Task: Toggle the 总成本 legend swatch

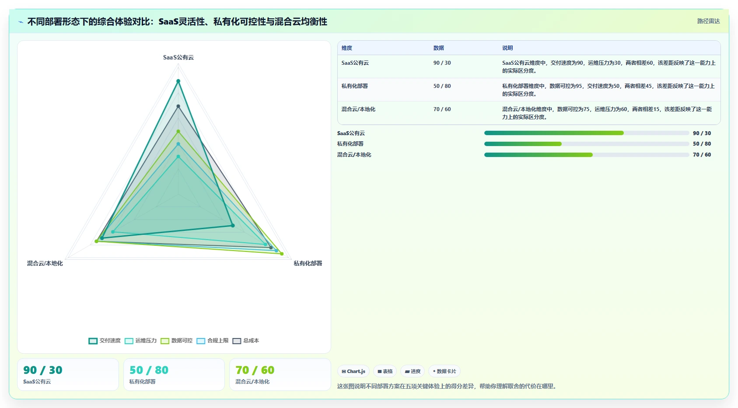Action: click(237, 341)
